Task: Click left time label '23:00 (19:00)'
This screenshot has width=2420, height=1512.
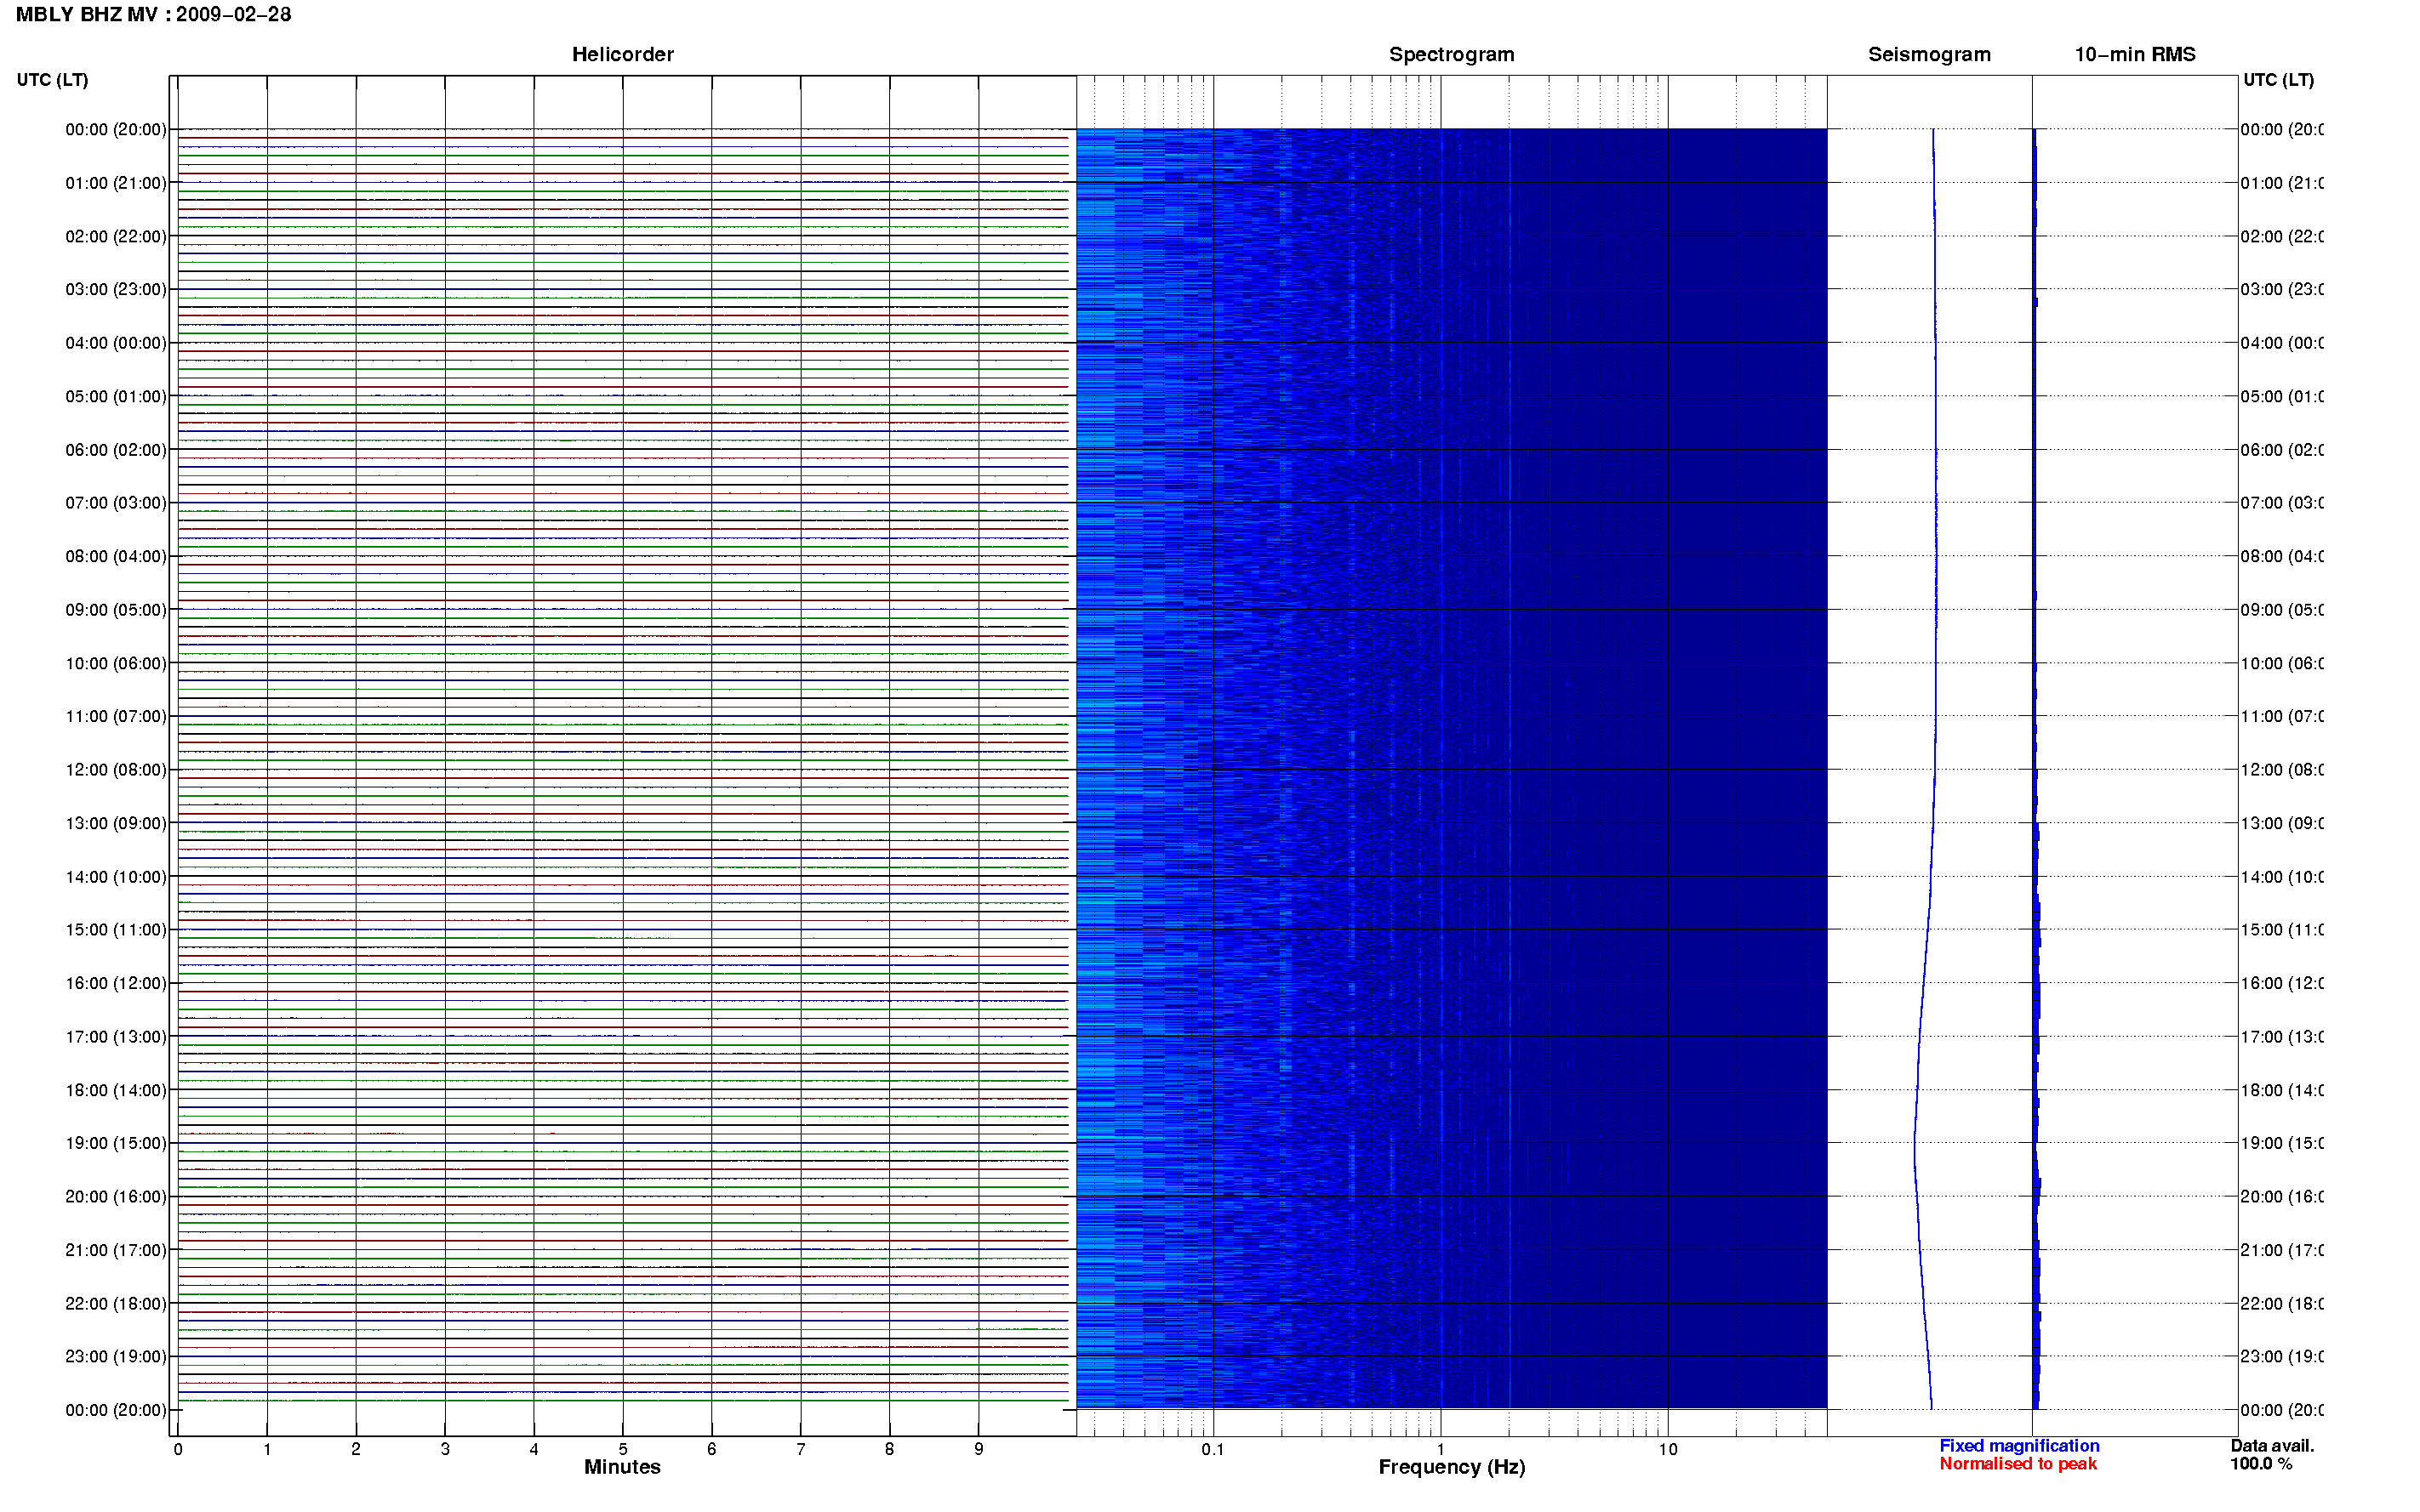Action: point(116,1356)
